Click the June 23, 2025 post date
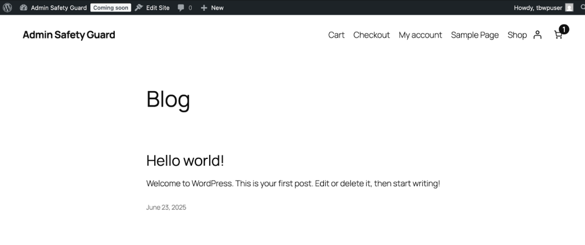The width and height of the screenshot is (585, 245). pyautogui.click(x=166, y=207)
